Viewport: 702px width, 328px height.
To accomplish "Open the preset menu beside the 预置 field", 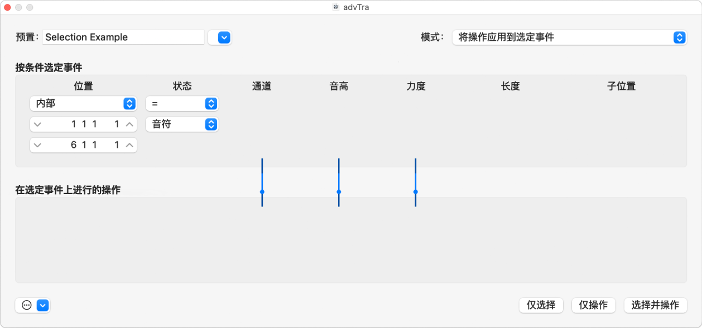I will coord(220,37).
